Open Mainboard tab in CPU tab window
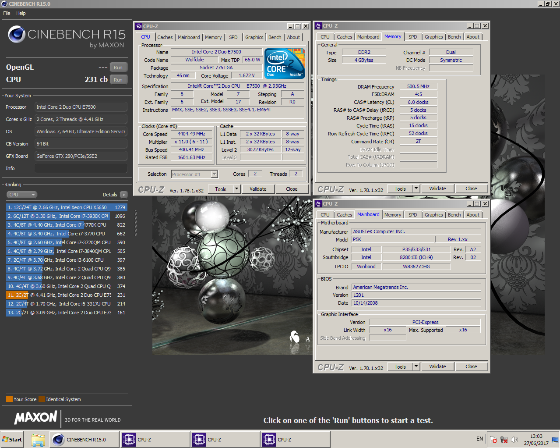 (x=189, y=37)
